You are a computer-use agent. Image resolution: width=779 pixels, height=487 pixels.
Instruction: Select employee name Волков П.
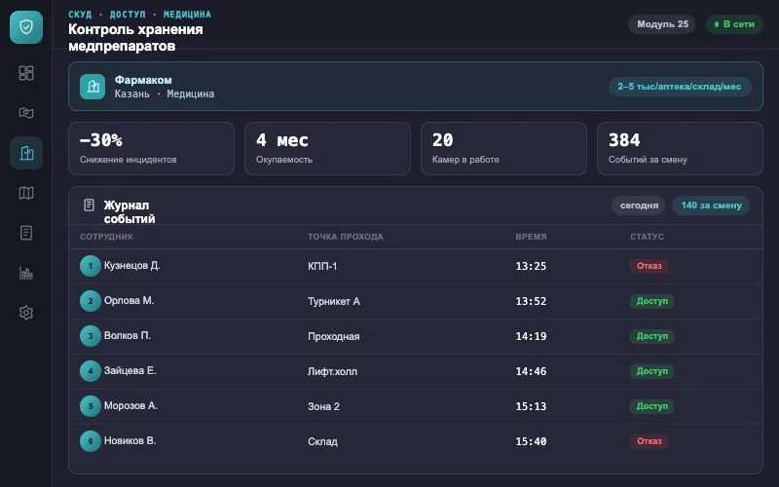[x=128, y=335]
